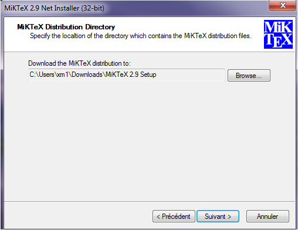
Task: Click 'C:\Users' at the path start
Action: tap(42, 75)
